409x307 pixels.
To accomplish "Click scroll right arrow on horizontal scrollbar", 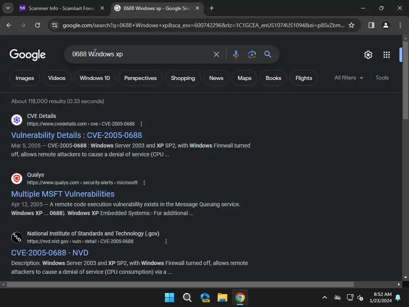I will point(399,284).
